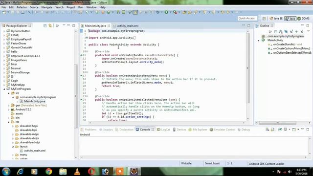Toggle Hide Static Members in Outline toolbar
313x176 pixels.
(x=291, y=31)
